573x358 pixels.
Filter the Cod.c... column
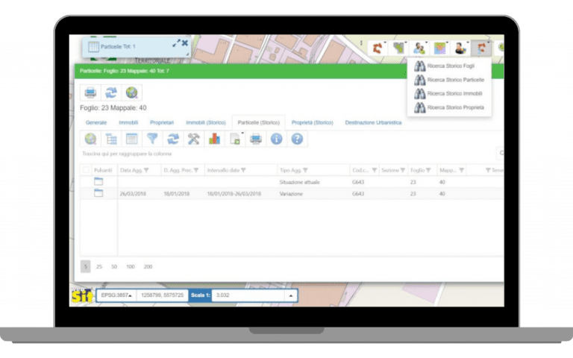click(x=375, y=170)
